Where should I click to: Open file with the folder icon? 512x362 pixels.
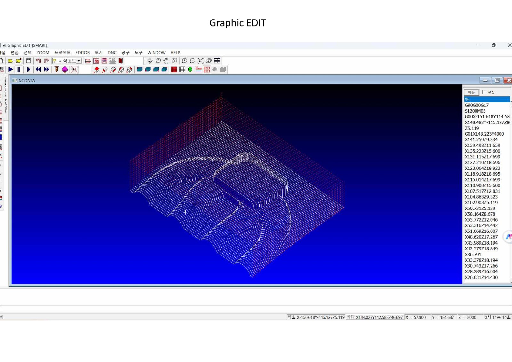coord(11,61)
